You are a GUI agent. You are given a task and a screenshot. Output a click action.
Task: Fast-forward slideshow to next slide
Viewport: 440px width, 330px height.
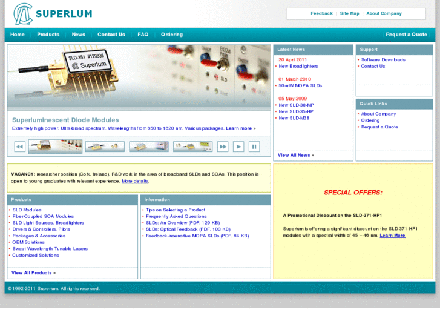[223, 147]
